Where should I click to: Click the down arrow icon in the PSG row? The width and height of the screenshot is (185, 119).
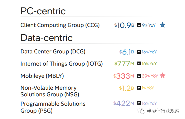(139, 103)
